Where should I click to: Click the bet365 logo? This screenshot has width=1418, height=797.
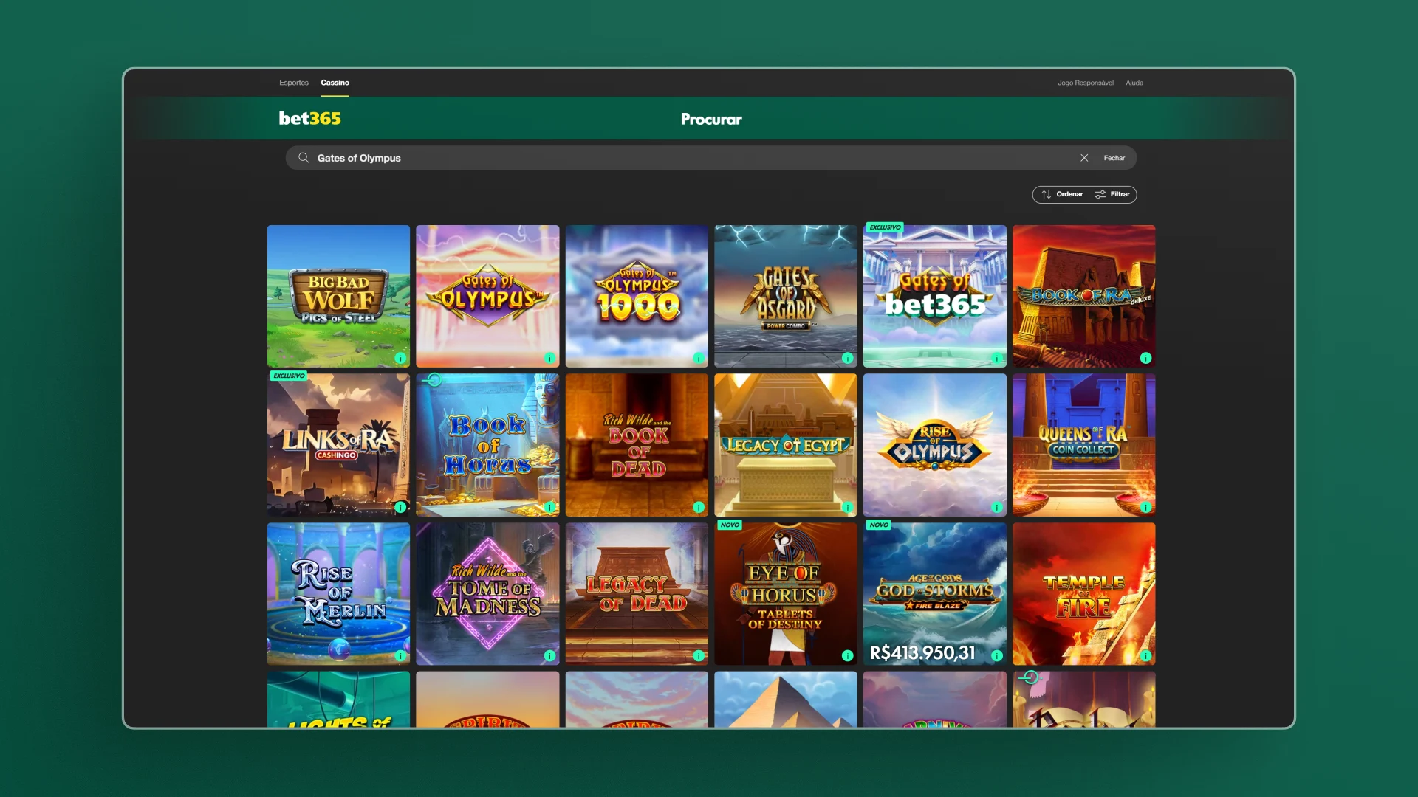[309, 118]
